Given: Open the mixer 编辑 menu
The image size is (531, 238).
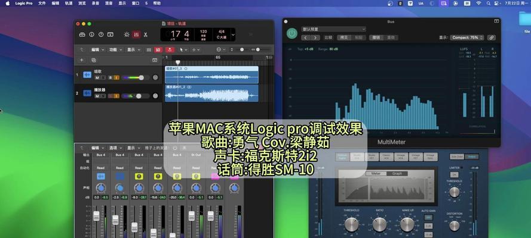Looking at the screenshot, I should pos(97,148).
